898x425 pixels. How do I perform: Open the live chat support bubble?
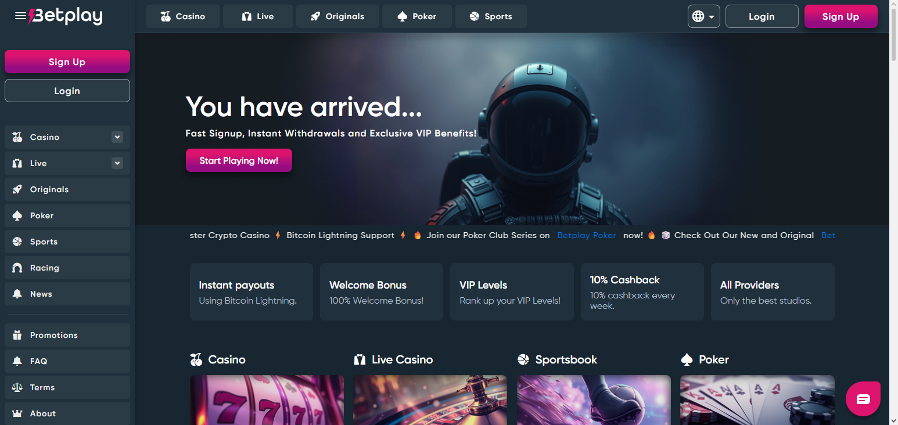click(863, 399)
